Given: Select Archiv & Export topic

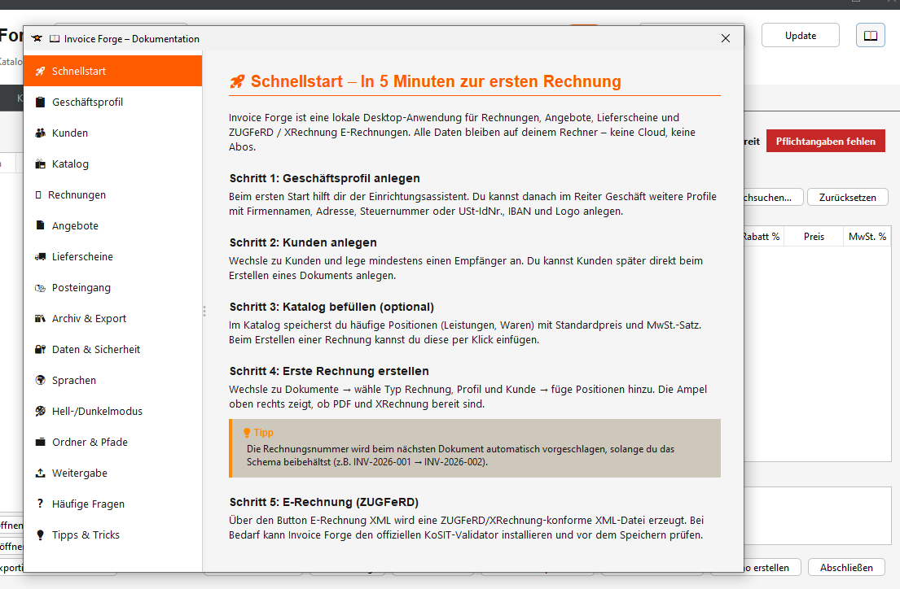Looking at the screenshot, I should click(113, 319).
